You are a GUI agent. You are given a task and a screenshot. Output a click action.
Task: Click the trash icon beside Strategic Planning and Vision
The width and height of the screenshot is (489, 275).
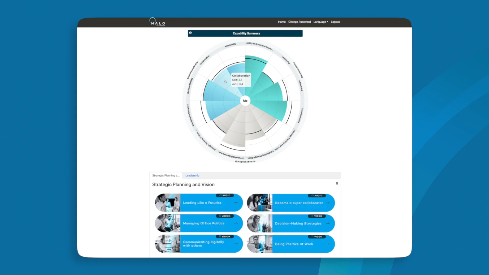click(337, 183)
